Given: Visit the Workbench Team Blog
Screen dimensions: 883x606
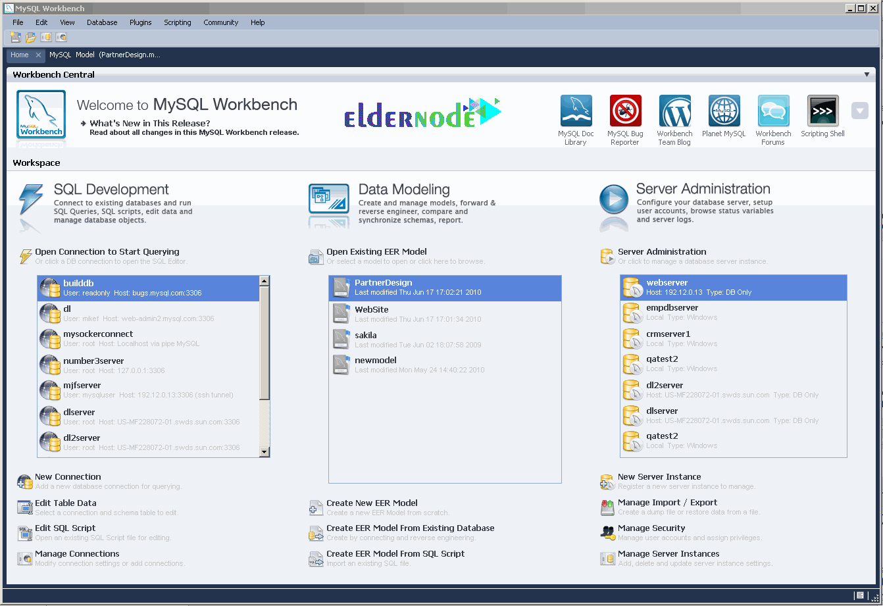Looking at the screenshot, I should pyautogui.click(x=674, y=112).
